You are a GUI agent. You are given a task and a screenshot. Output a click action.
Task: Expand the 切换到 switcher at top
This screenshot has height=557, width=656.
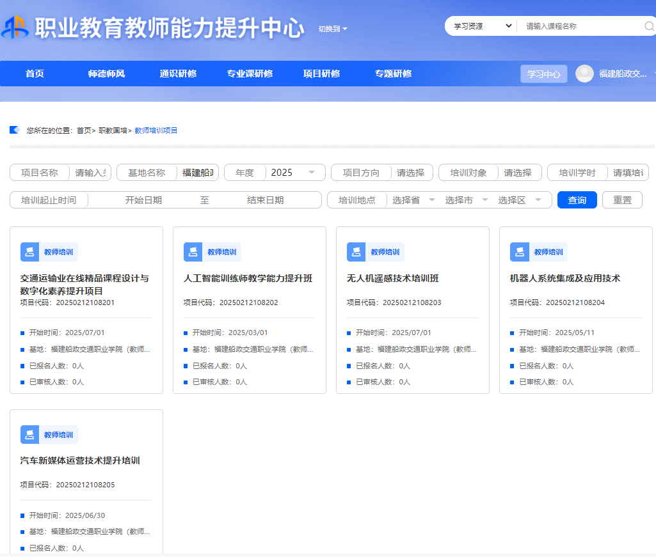[x=333, y=29]
